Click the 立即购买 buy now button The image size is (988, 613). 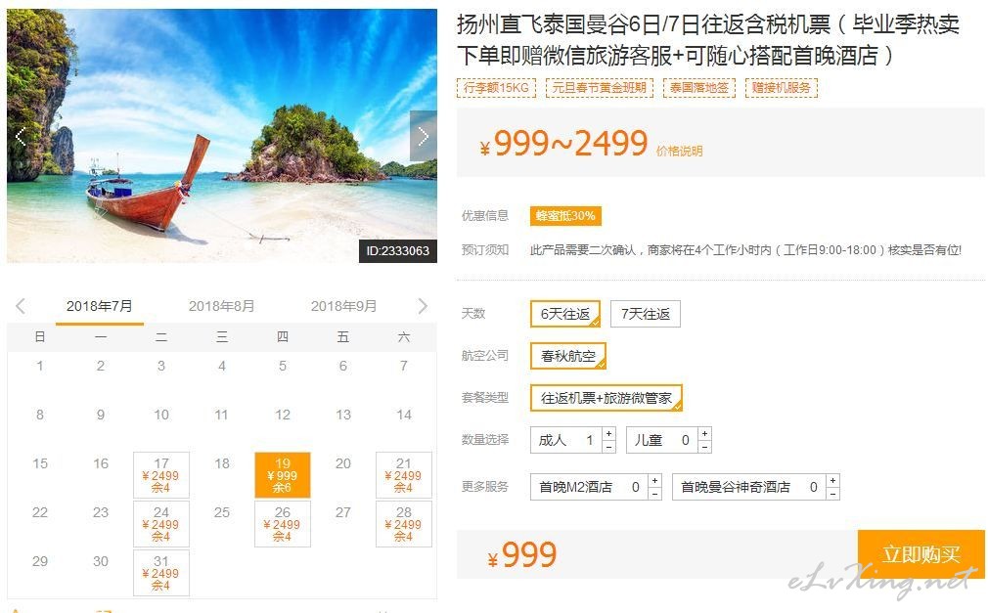click(921, 553)
